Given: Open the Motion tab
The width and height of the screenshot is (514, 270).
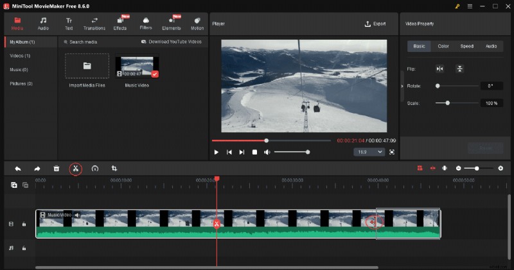Looking at the screenshot, I should click(197, 24).
